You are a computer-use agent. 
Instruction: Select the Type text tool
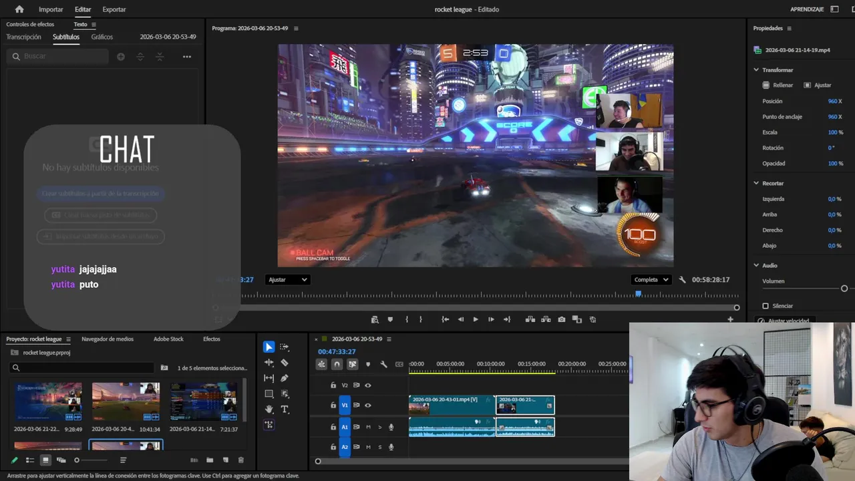(x=285, y=409)
